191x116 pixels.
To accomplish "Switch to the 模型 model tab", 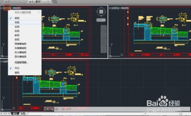I will pyautogui.click(x=15, y=114).
